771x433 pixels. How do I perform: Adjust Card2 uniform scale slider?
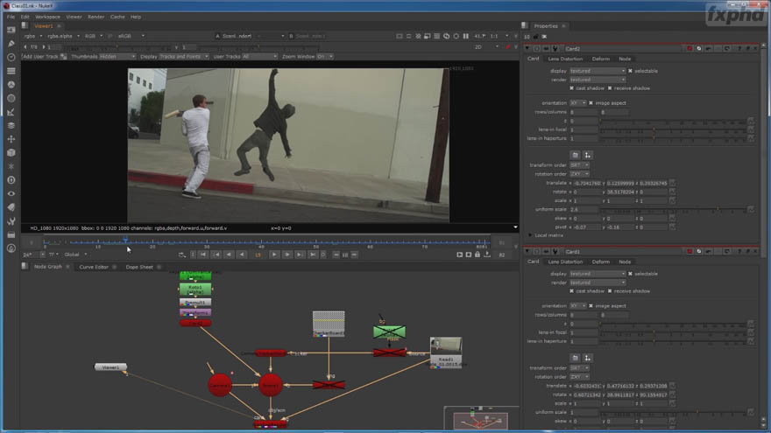tap(673, 210)
